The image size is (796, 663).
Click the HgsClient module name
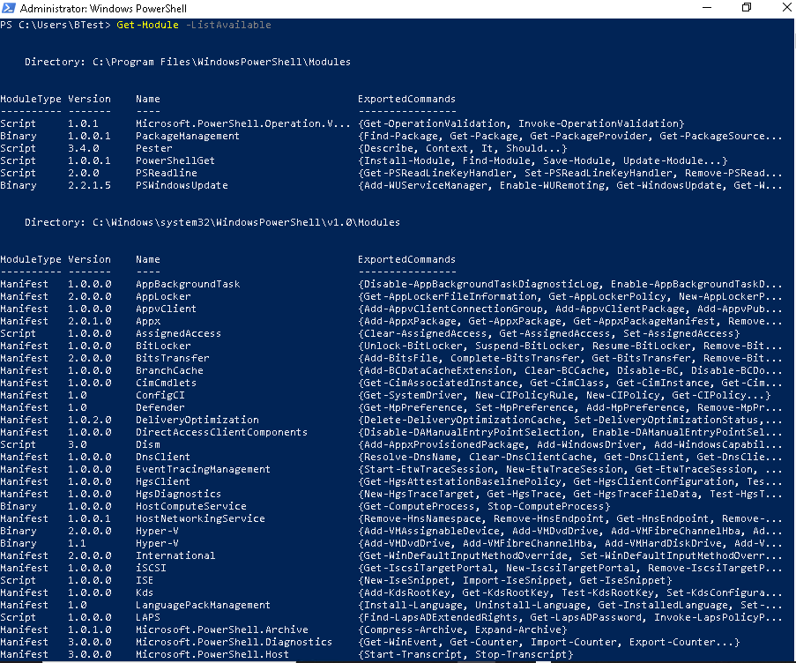[x=163, y=481]
